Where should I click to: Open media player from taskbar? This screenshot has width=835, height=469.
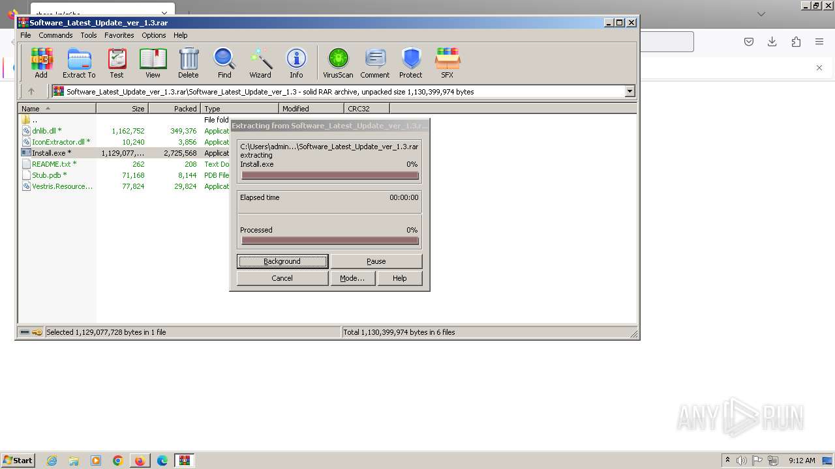pyautogui.click(x=96, y=461)
